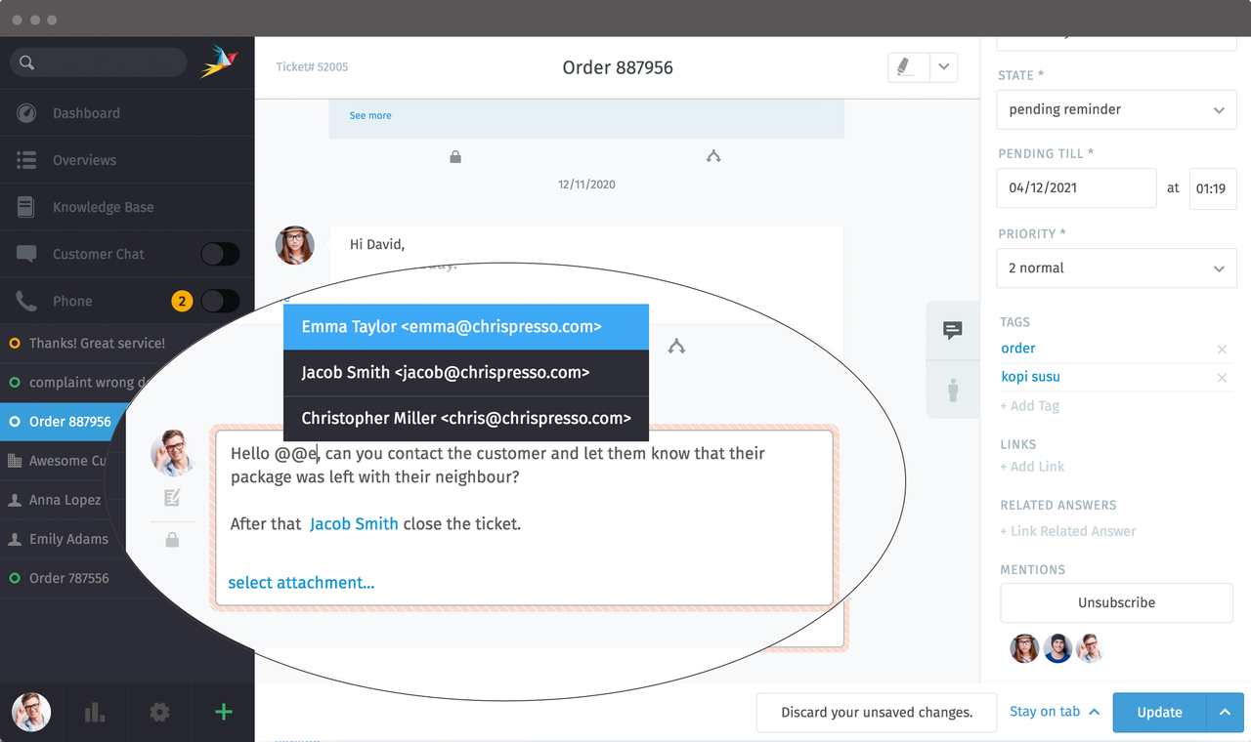Toggle the note's internal lock icon

pos(173,539)
